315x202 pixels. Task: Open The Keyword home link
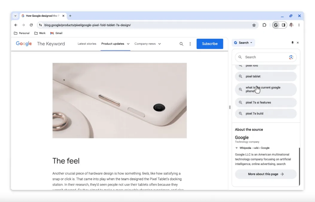coord(51,44)
